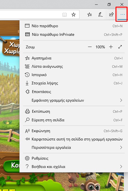Click the Share page icon
The height and width of the screenshot is (191, 128).
tap(111, 14)
